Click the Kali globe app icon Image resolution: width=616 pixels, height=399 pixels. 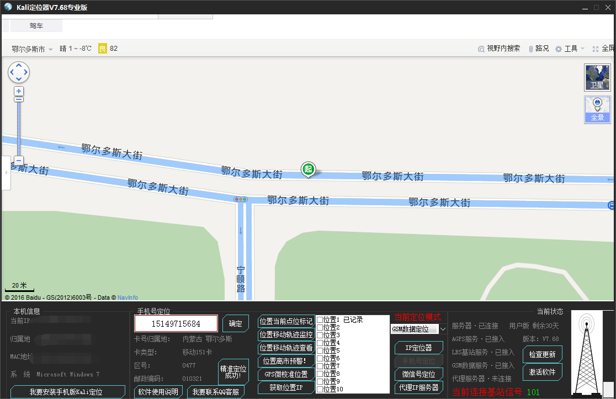point(8,7)
